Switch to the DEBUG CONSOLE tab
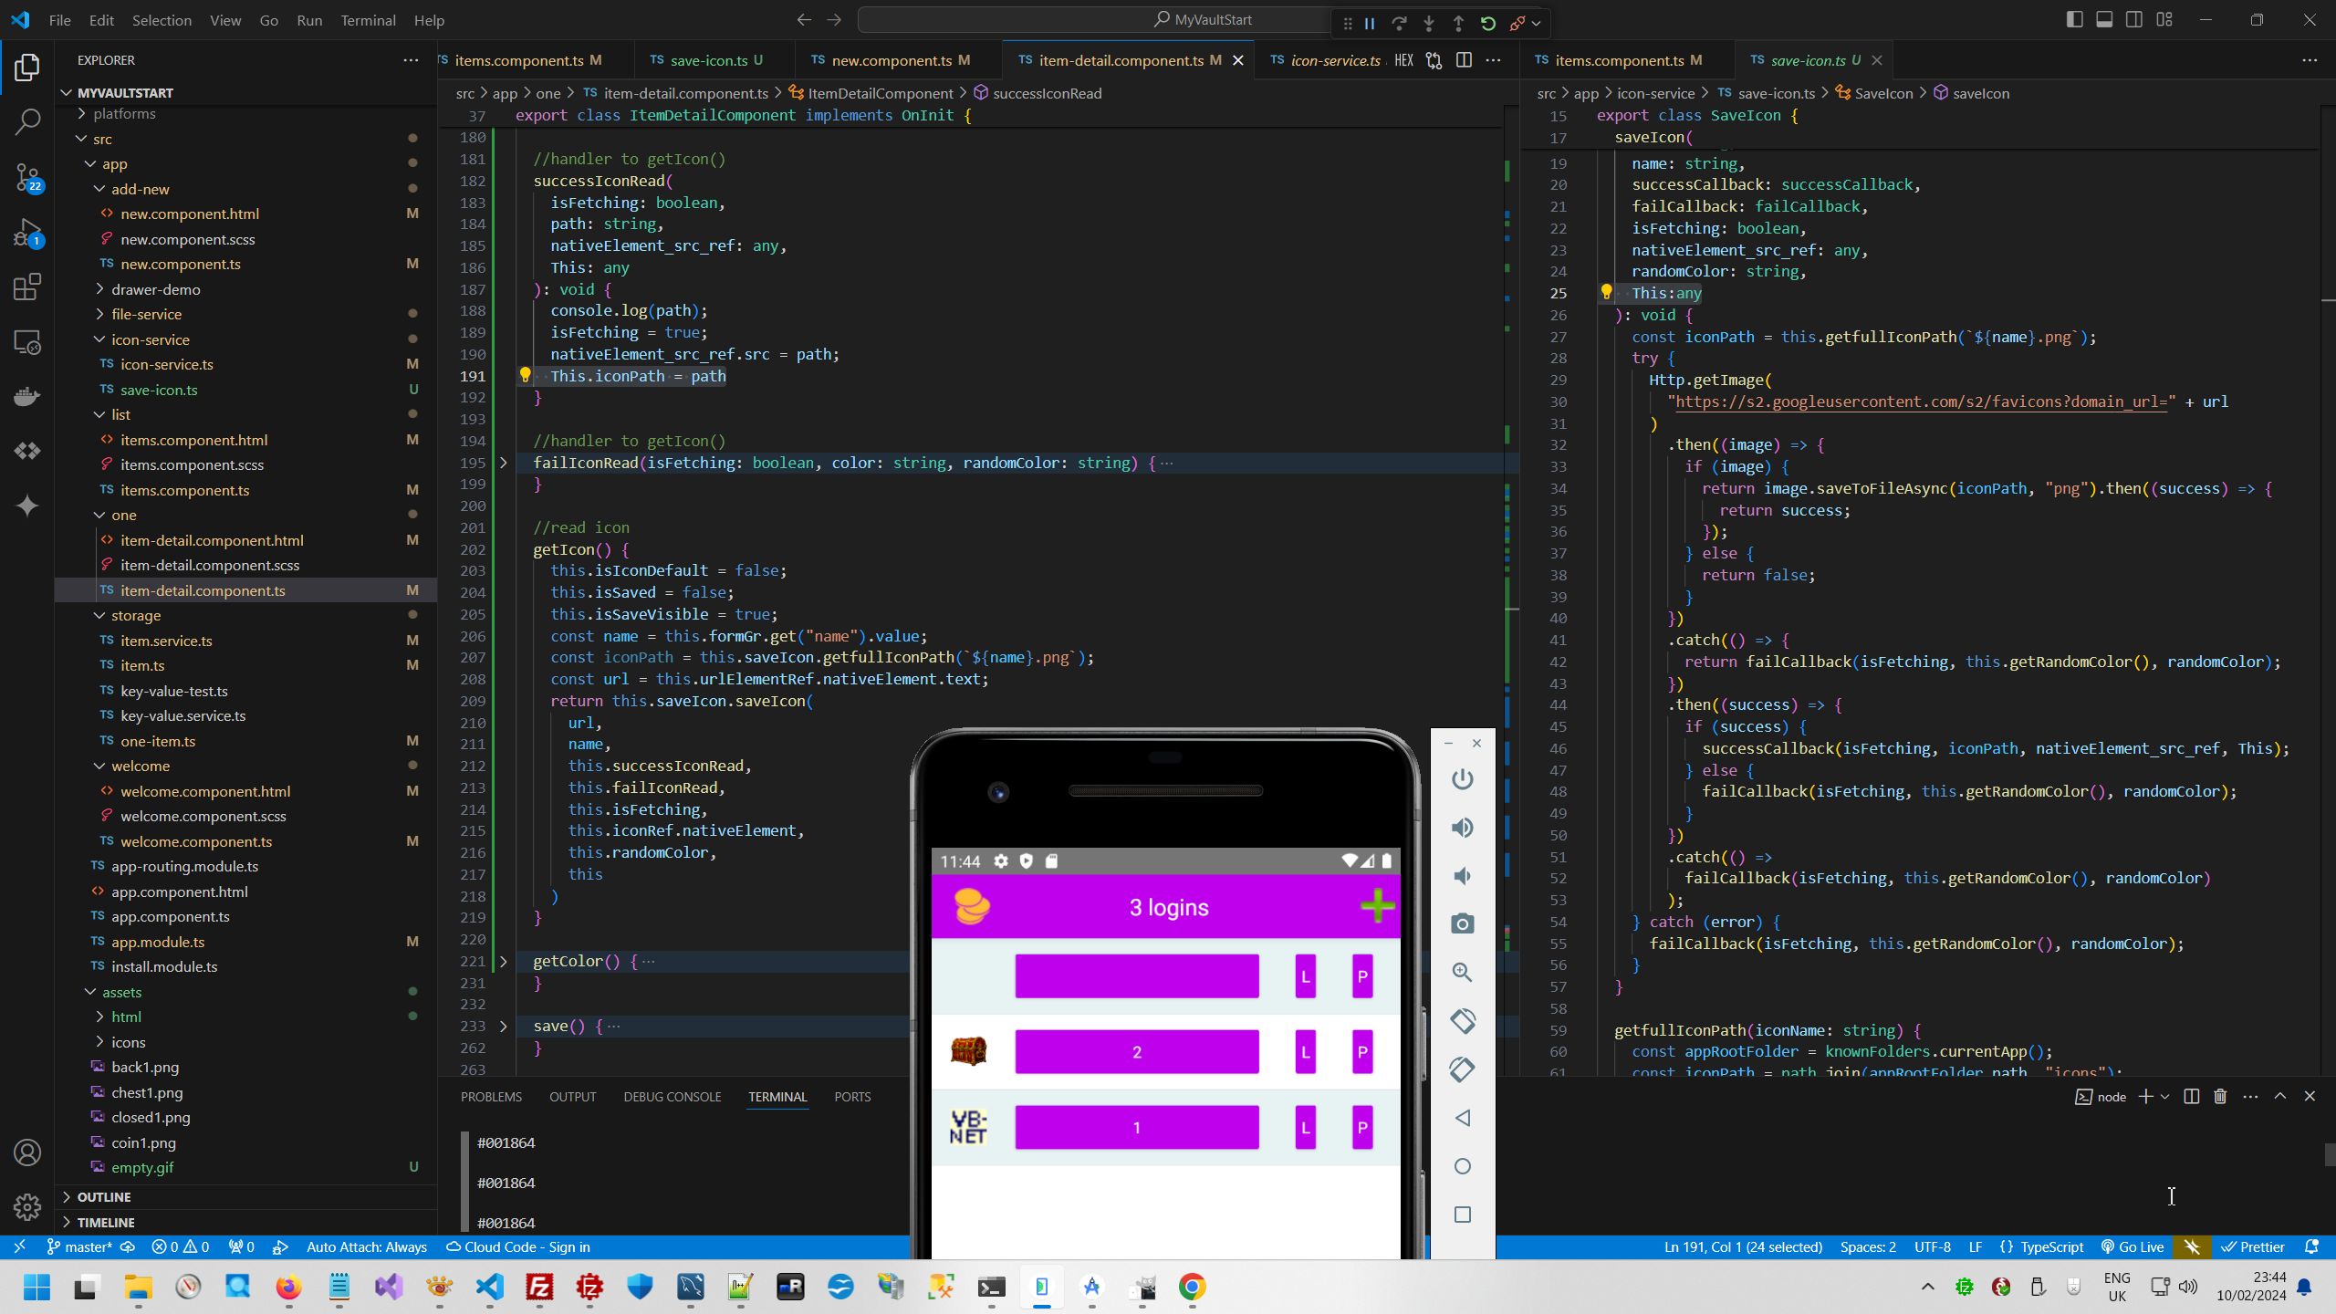 tap(673, 1096)
